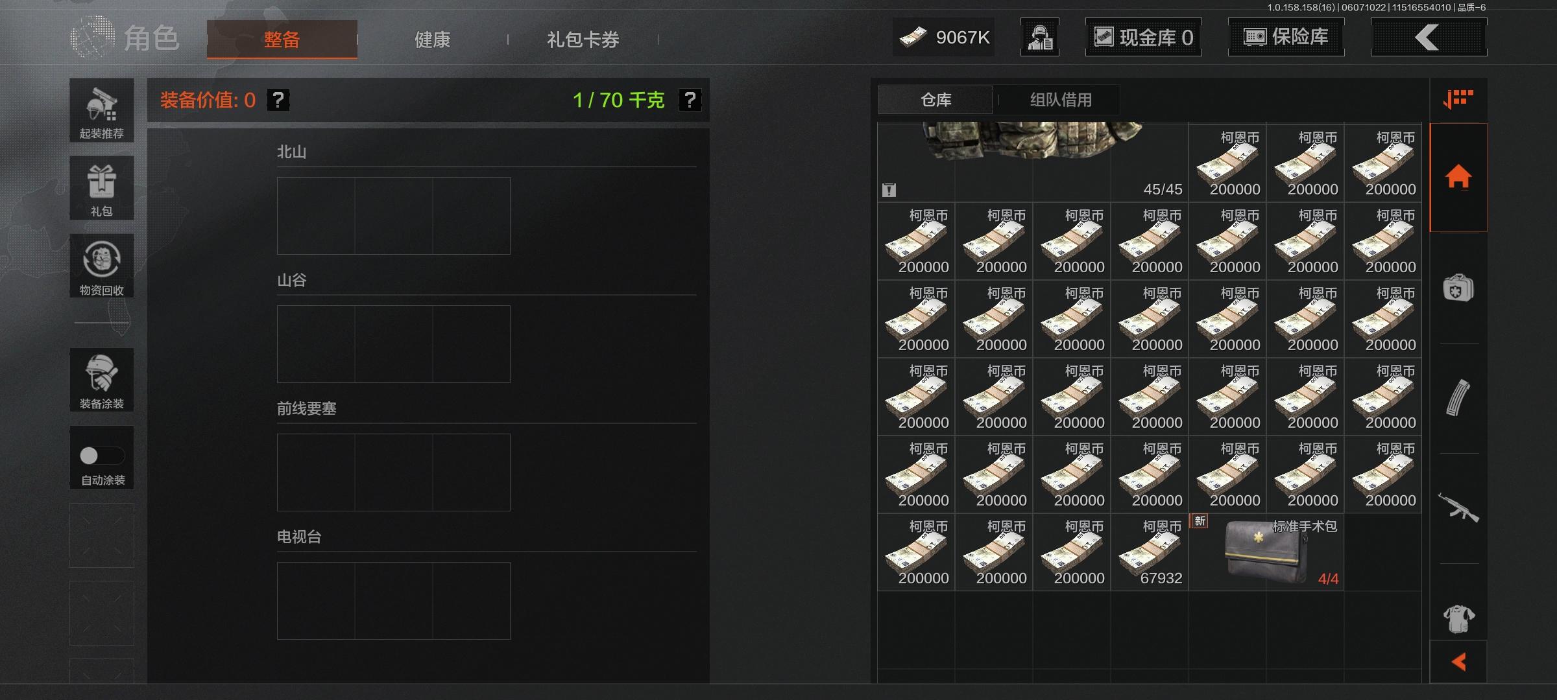The width and height of the screenshot is (1557, 700).
Task: Open the 起装推荐 loadout recommendation icon
Action: pyautogui.click(x=102, y=111)
